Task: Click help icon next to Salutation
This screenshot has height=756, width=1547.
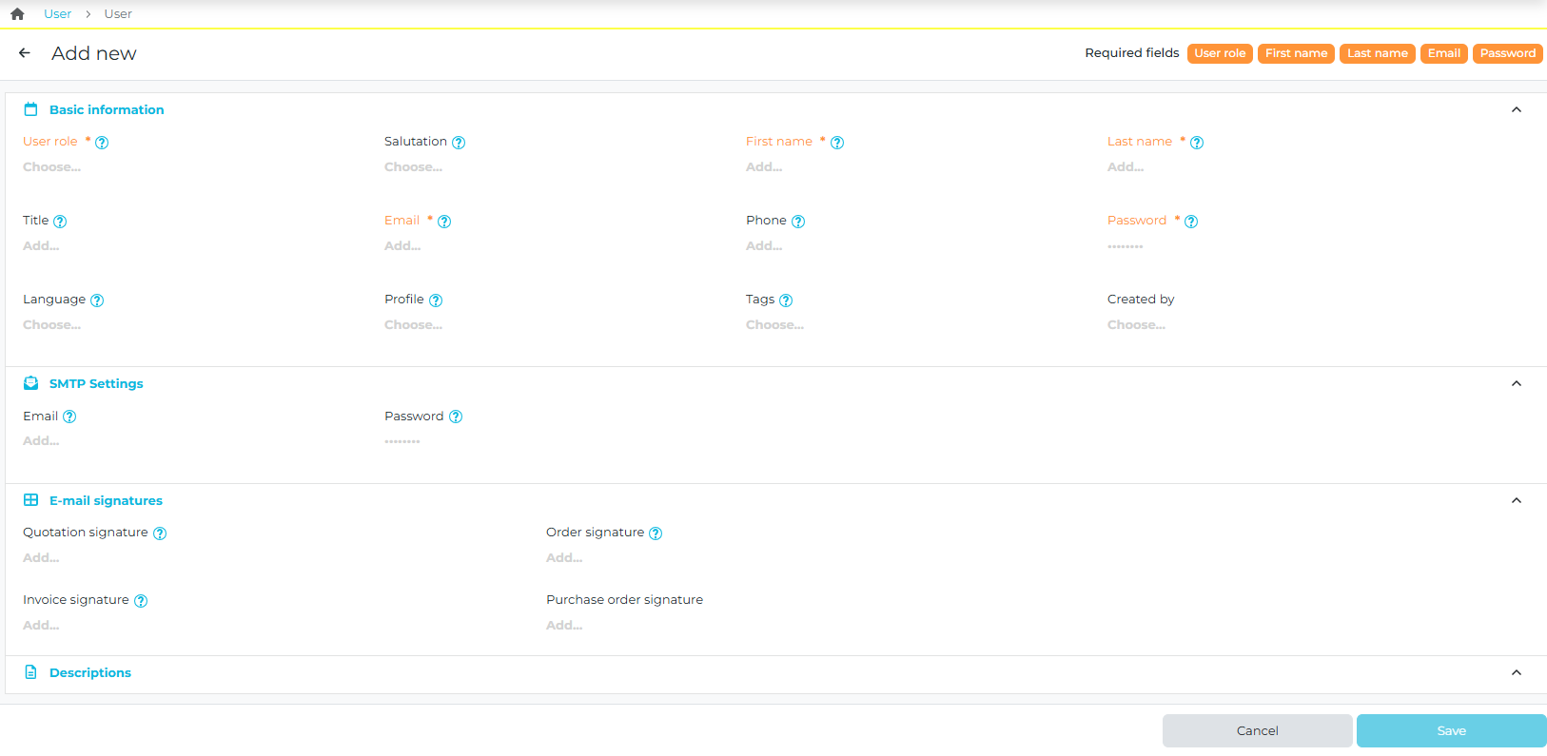Action: pos(459,143)
